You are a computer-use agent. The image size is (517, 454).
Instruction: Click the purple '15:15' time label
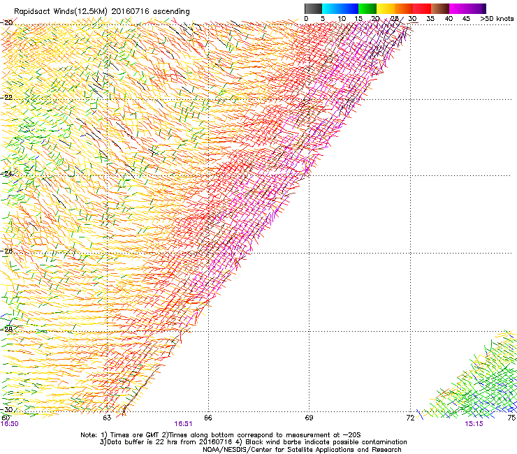tap(474, 424)
